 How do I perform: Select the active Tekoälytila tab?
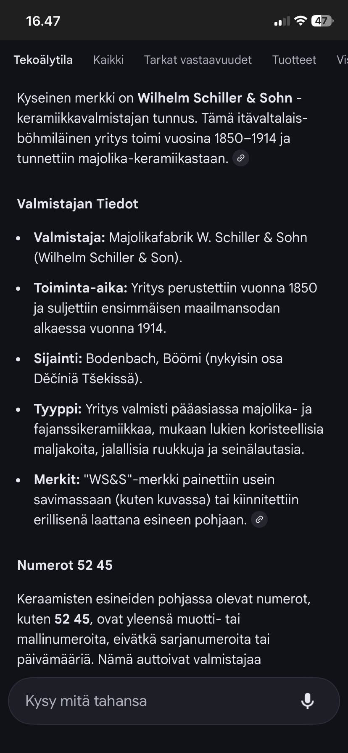43,60
